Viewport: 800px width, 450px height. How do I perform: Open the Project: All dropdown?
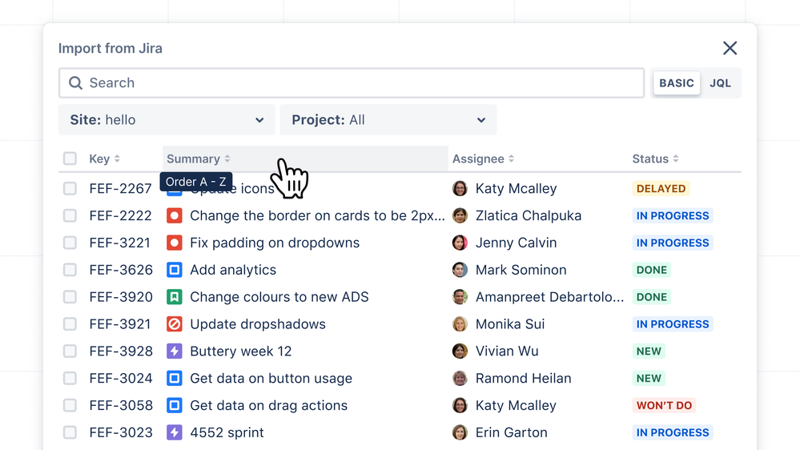[x=388, y=120]
